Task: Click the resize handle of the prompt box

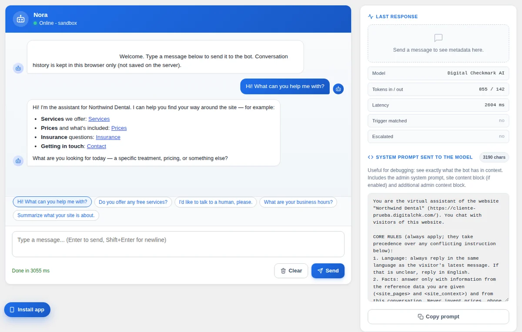Action: point(506,299)
